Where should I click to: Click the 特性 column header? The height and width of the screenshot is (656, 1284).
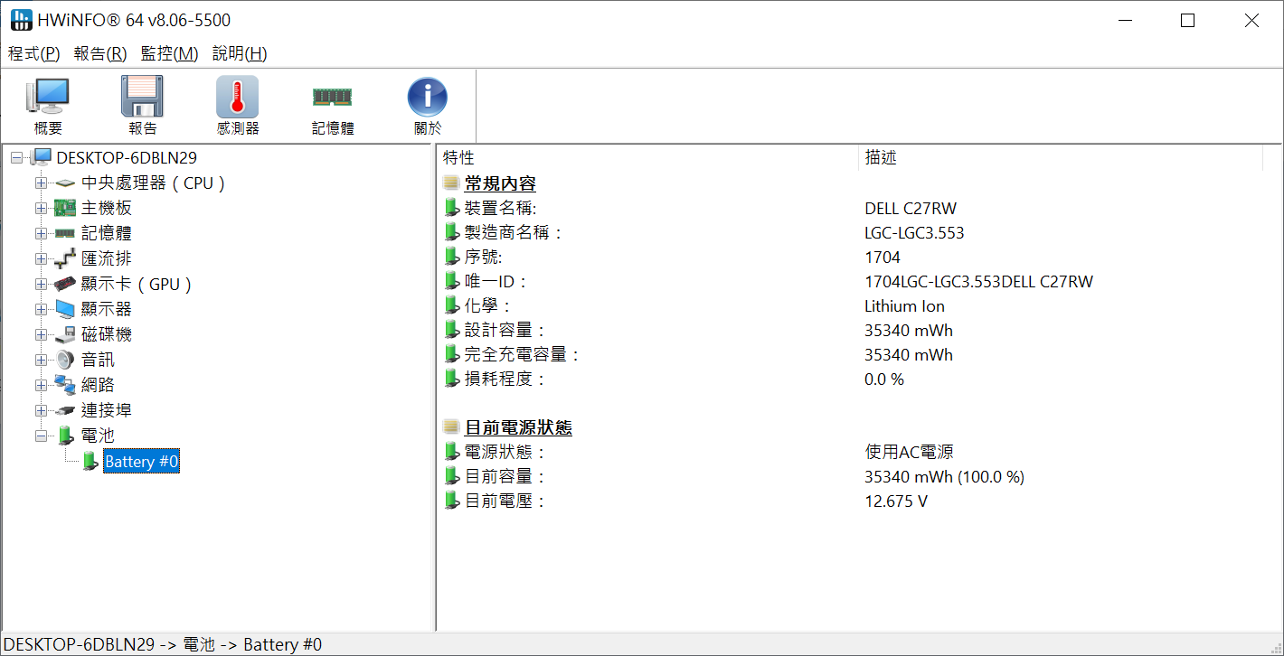[x=647, y=157]
